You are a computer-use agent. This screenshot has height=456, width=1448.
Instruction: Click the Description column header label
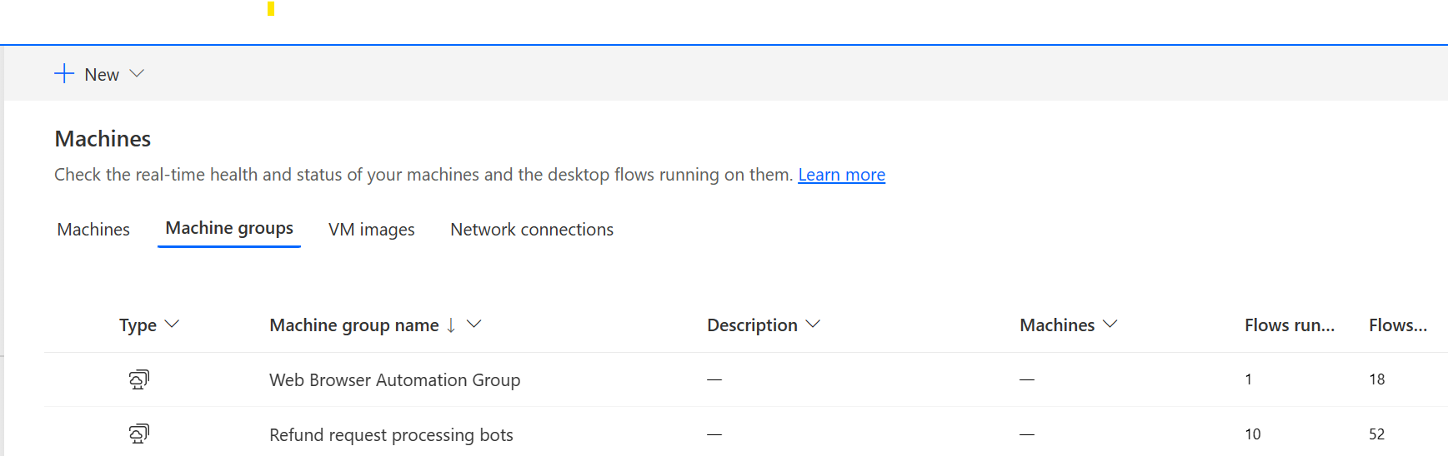[x=752, y=325]
